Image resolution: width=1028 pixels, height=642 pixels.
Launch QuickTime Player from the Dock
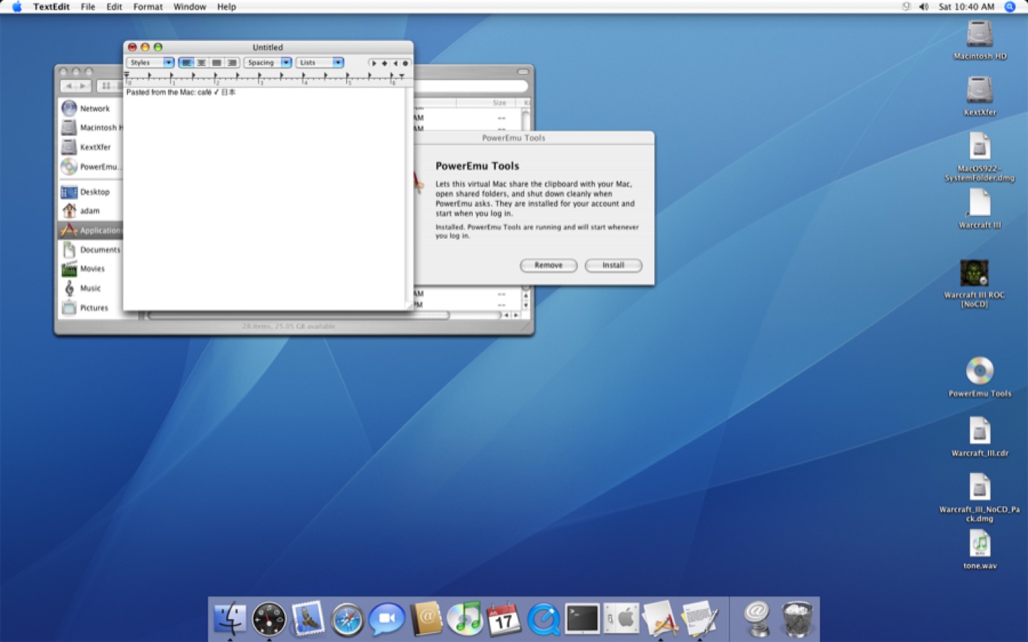[543, 618]
